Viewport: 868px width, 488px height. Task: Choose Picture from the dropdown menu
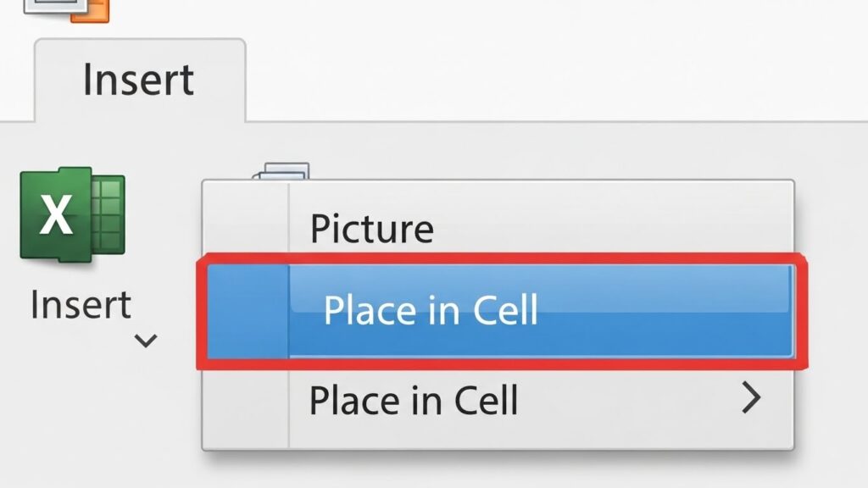371,229
